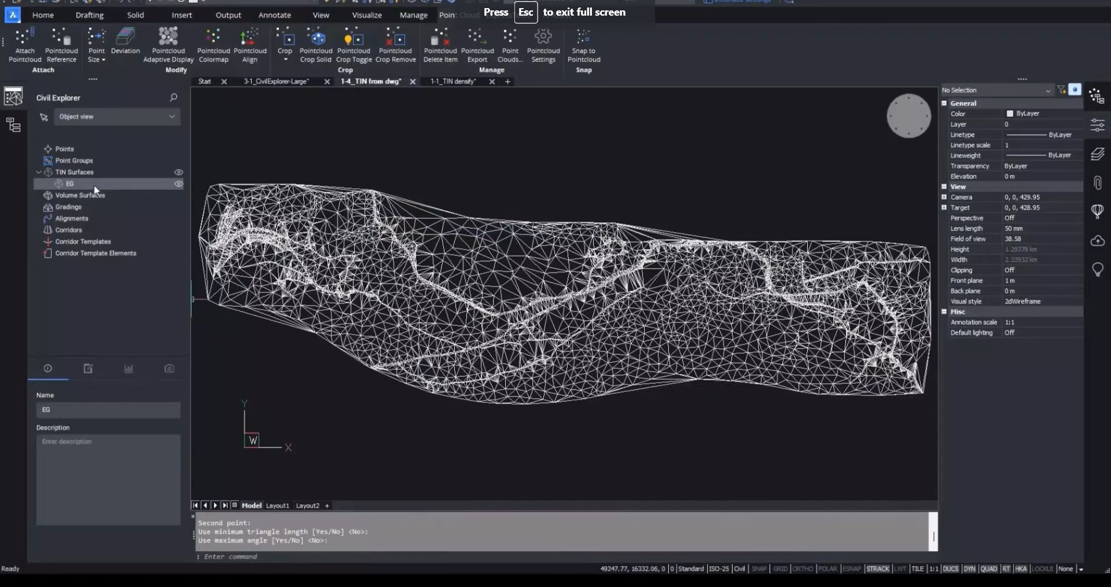
Task: Open the Layers panel on the right sidebar
Action: pos(1098,154)
